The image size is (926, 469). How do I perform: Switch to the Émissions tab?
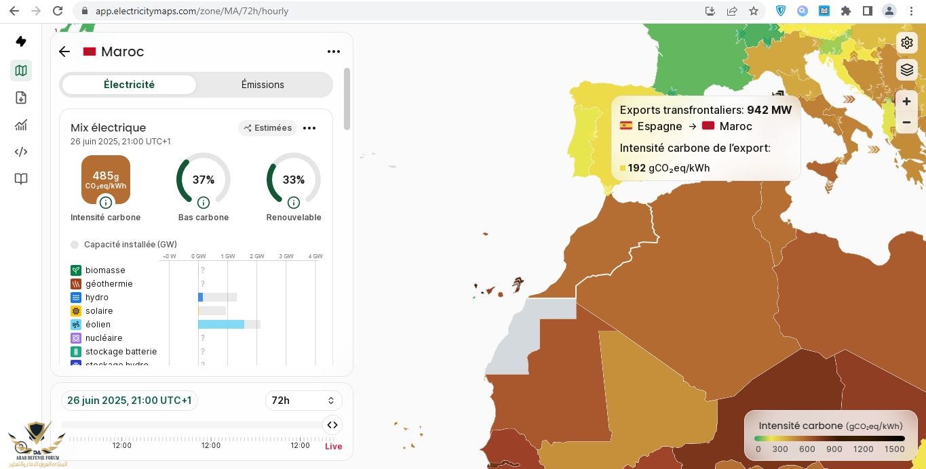click(x=263, y=85)
